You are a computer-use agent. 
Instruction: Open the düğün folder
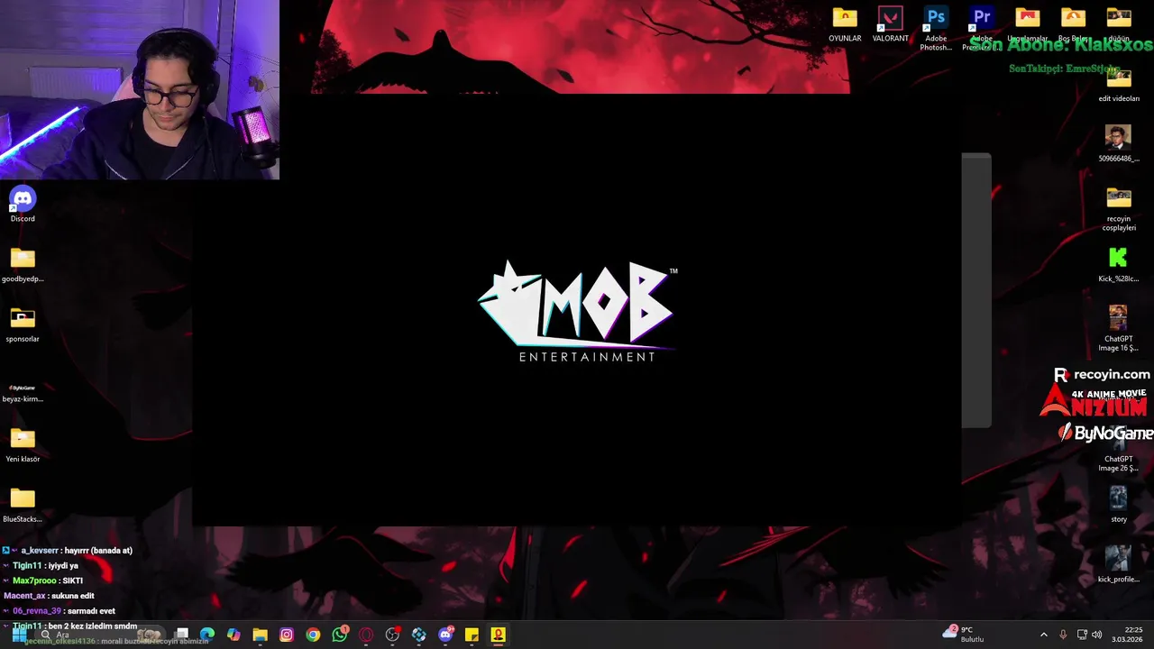click(1119, 24)
